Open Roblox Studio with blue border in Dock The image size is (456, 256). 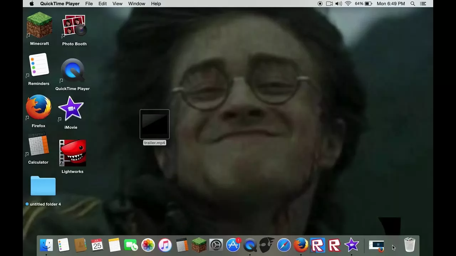coord(318,245)
